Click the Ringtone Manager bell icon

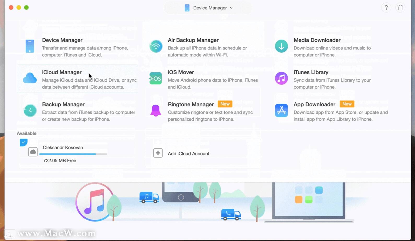coord(156,110)
